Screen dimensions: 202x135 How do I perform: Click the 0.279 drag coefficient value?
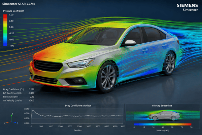(x=31, y=89)
